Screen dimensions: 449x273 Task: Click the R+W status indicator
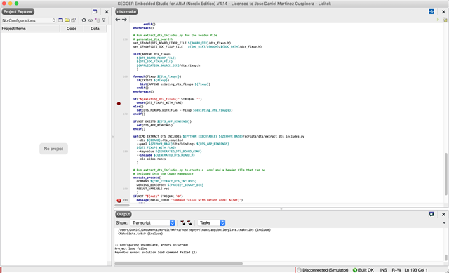pos(396,270)
